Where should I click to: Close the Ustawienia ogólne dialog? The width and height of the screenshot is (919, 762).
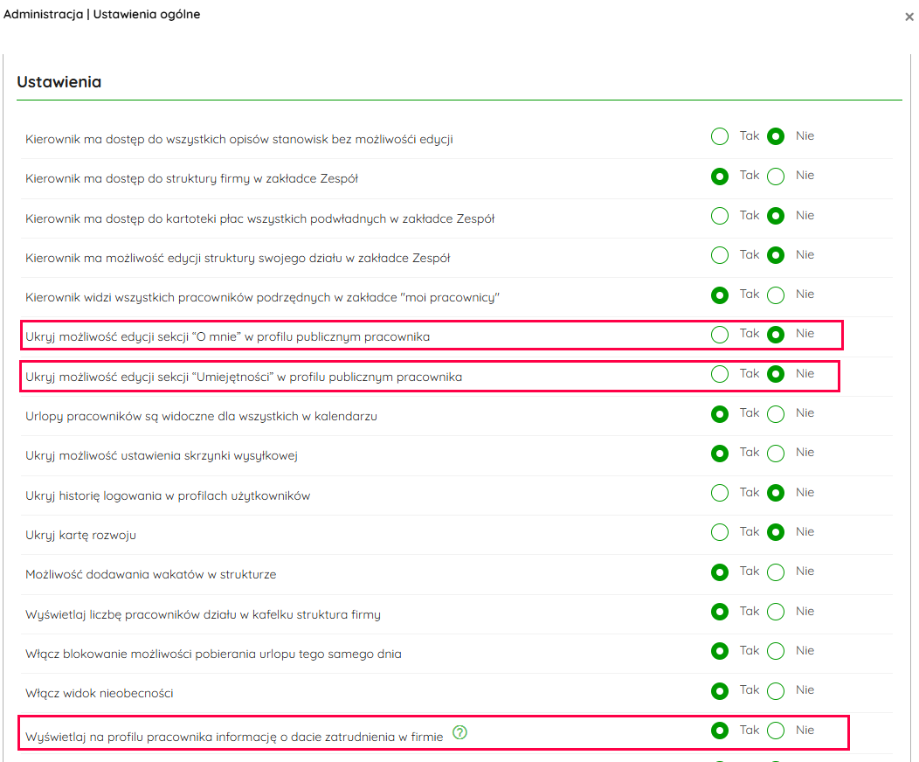[909, 17]
